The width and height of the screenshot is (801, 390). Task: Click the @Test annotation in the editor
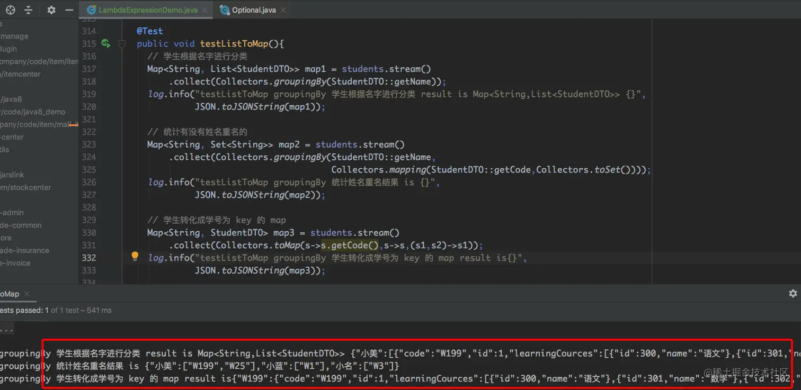(x=150, y=31)
